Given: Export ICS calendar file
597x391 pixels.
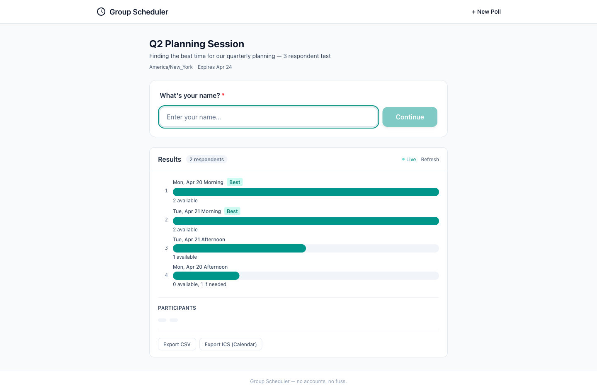Looking at the screenshot, I should [x=231, y=344].
